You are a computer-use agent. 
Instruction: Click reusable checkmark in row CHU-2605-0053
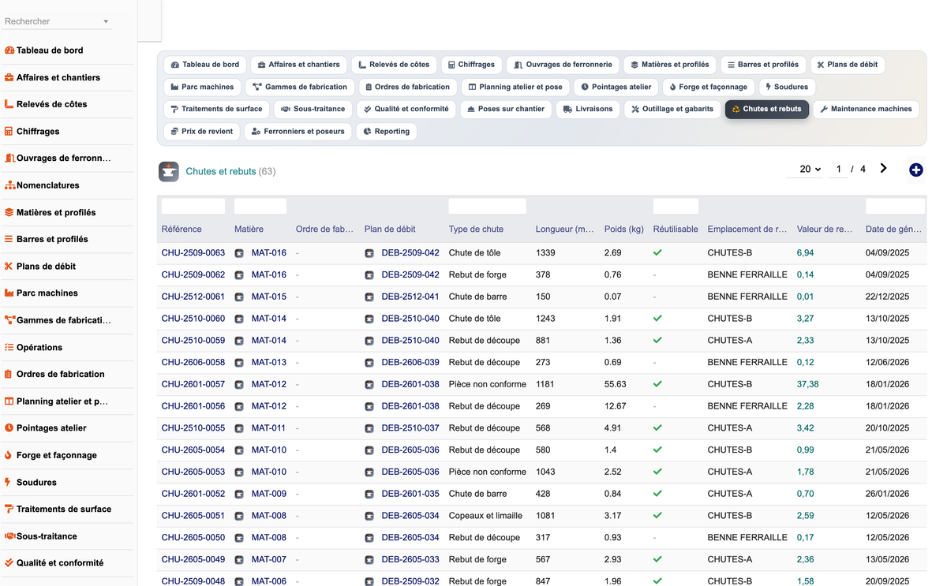pos(657,472)
